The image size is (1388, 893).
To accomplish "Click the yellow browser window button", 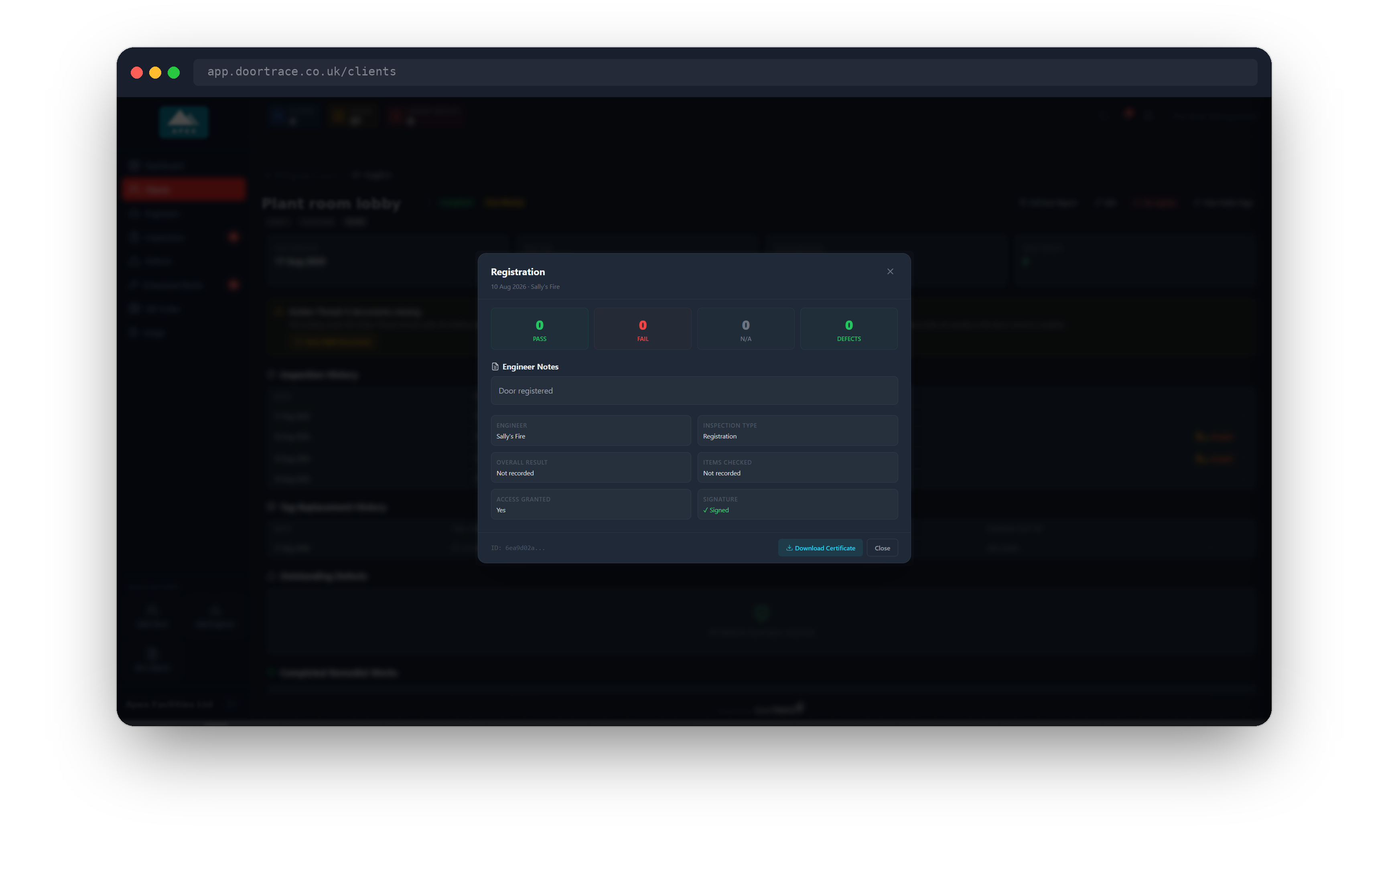I will point(155,73).
